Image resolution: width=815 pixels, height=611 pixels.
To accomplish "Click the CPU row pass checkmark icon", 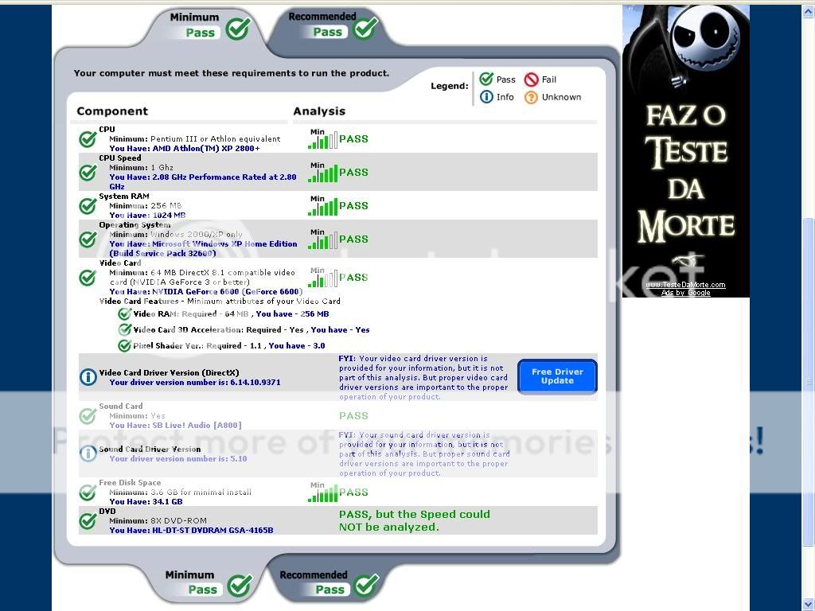I will (88, 138).
